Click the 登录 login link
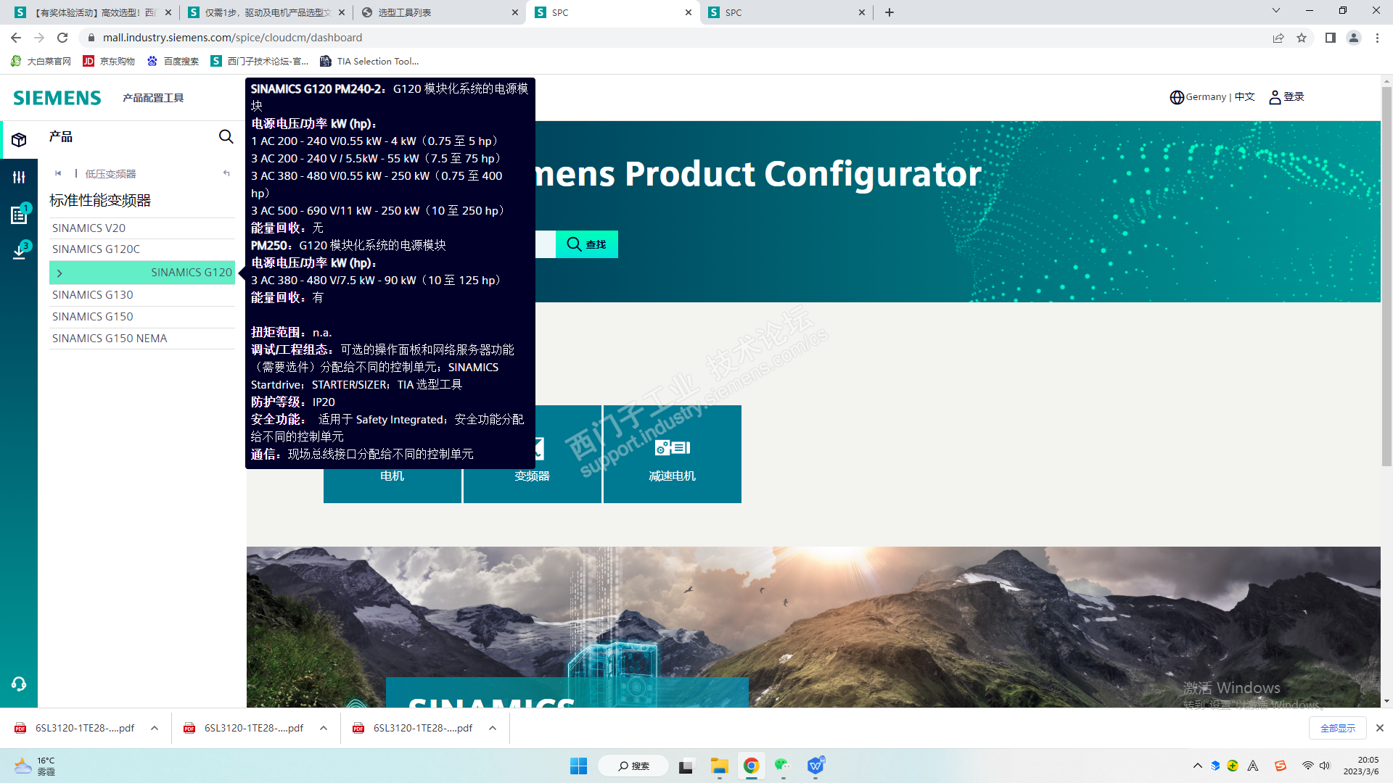The image size is (1393, 783). (x=1294, y=97)
